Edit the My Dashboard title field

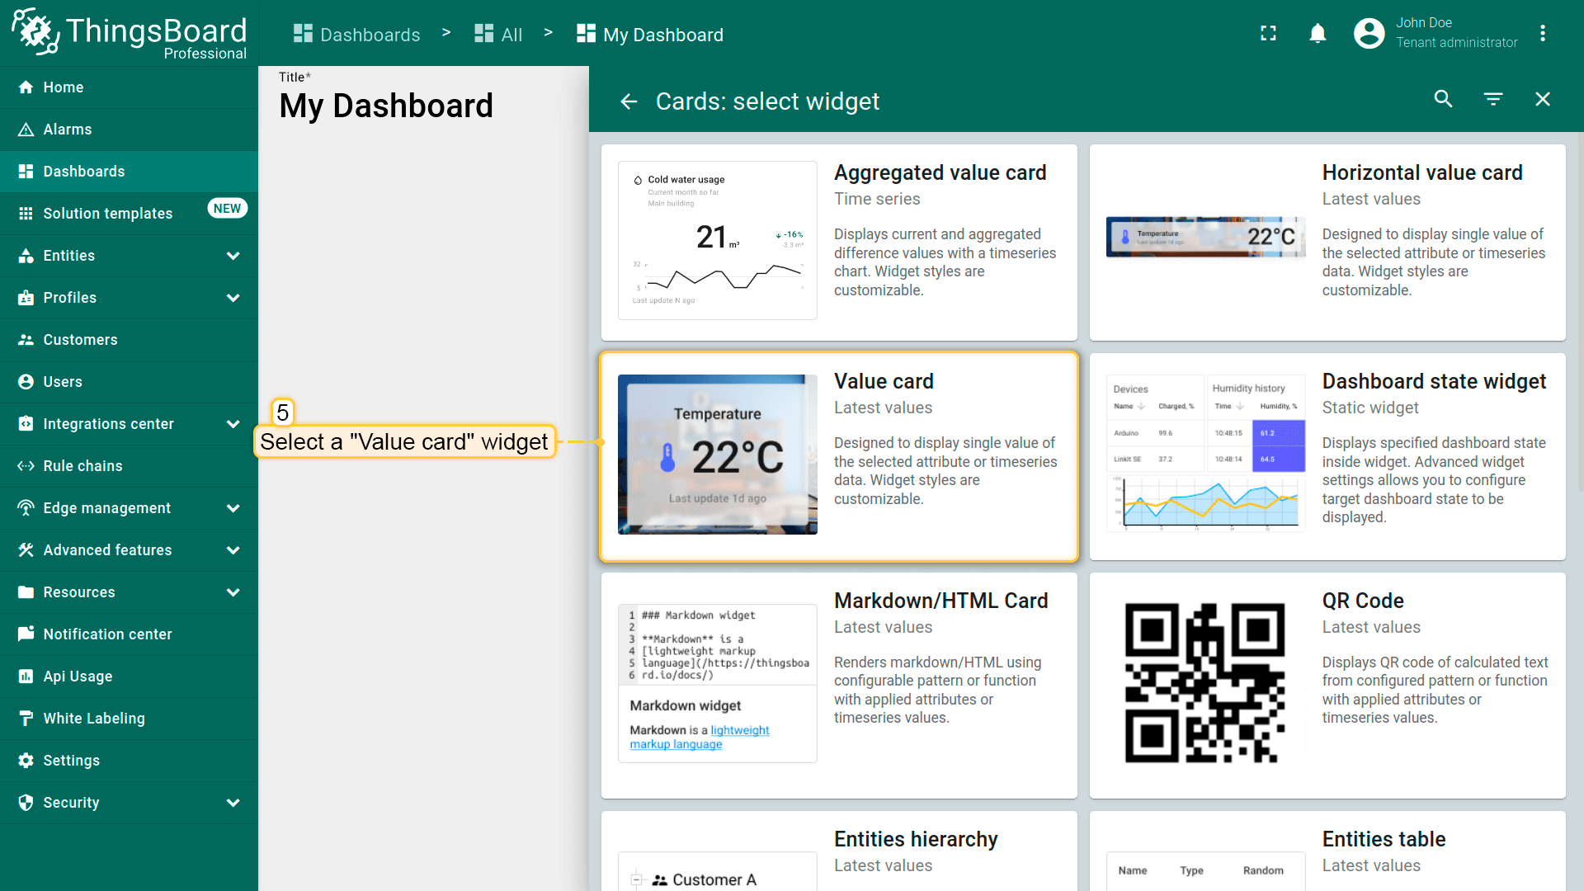pyautogui.click(x=386, y=106)
